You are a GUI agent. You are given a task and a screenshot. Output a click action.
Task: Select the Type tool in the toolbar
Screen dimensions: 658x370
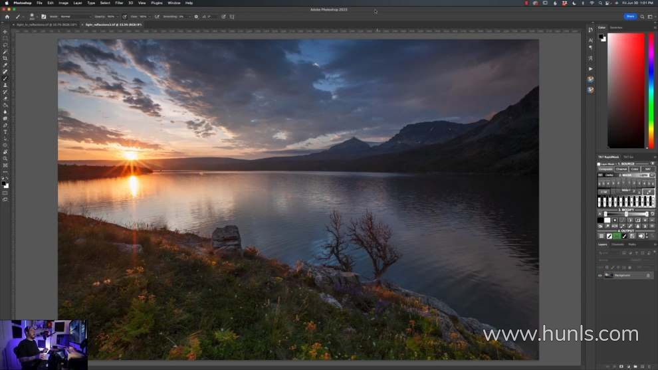pyautogui.click(x=5, y=132)
